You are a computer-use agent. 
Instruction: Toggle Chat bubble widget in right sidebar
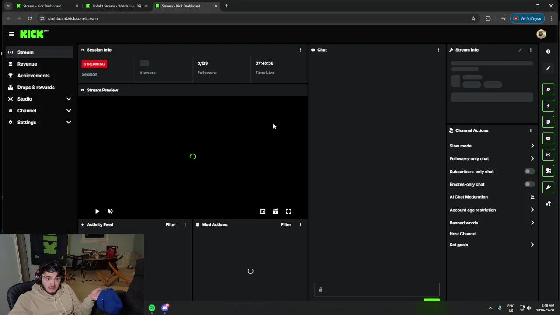coord(548,138)
